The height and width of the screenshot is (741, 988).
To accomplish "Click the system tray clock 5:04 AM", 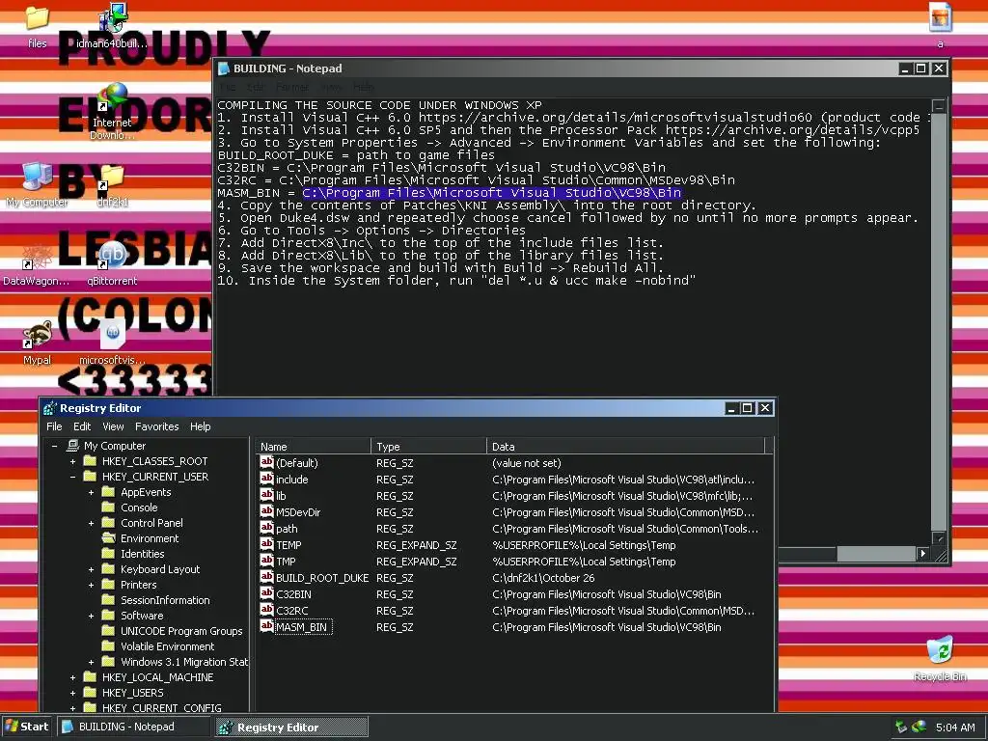I will (955, 727).
